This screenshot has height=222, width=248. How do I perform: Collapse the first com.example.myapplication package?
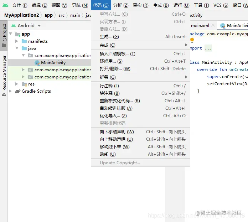pos(24,55)
